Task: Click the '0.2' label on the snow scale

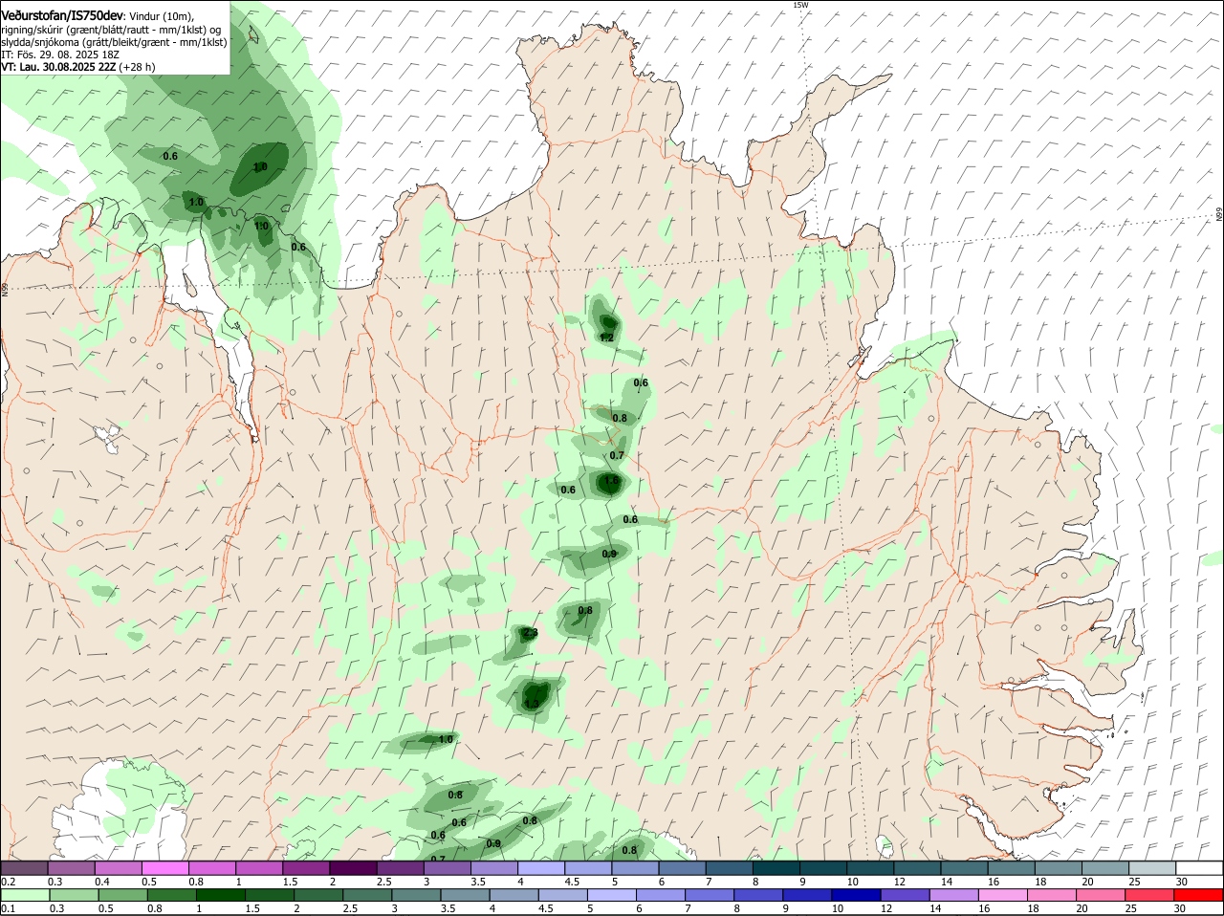Action: [x=8, y=882]
